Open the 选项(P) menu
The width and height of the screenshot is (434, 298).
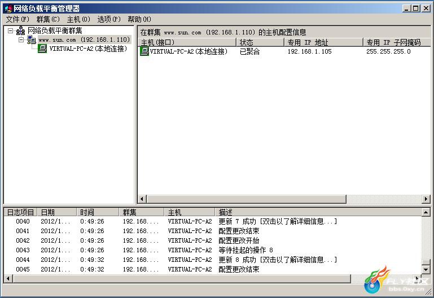[x=109, y=19]
